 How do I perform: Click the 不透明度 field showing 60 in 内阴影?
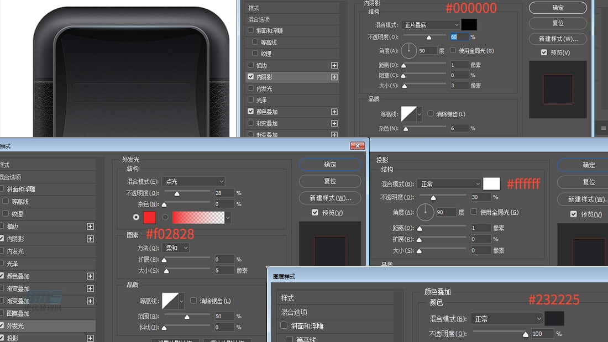(459, 37)
